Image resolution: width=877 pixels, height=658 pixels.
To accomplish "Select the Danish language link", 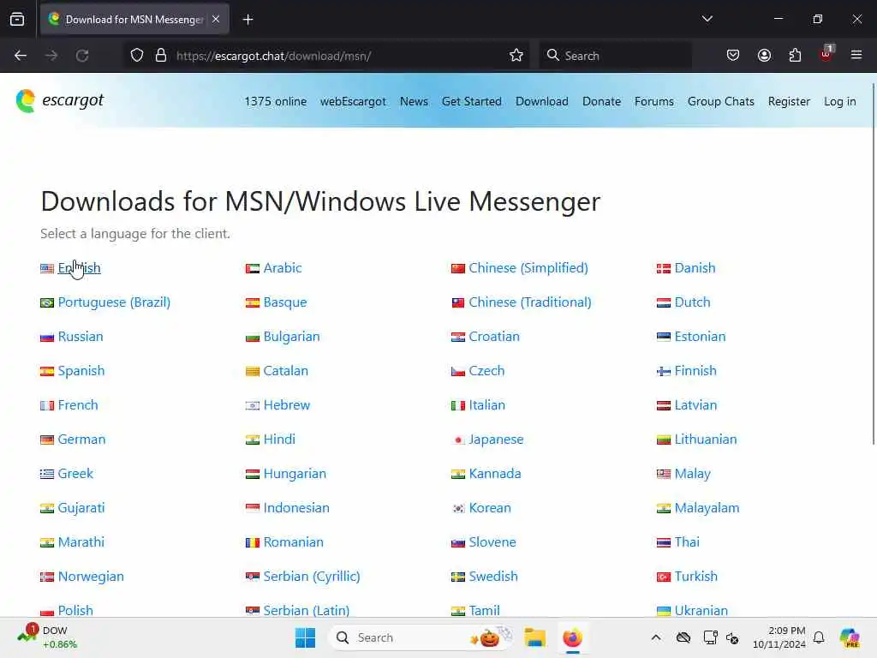I will tap(695, 268).
